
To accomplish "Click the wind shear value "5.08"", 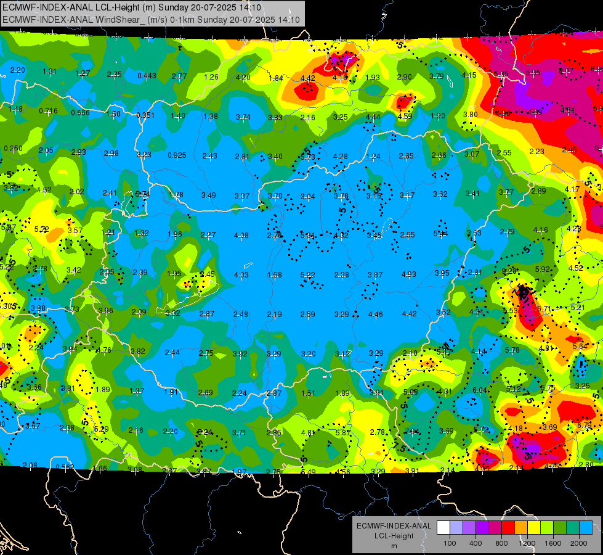I will point(411,392).
